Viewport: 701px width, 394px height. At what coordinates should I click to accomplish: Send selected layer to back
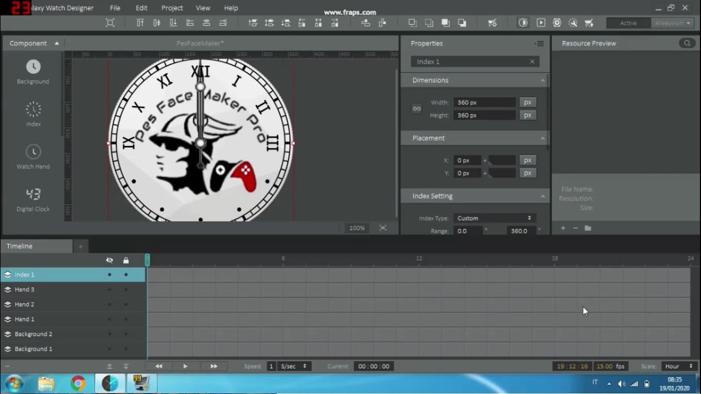click(462, 23)
